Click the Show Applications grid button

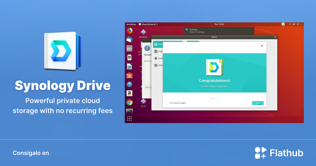coord(129,119)
